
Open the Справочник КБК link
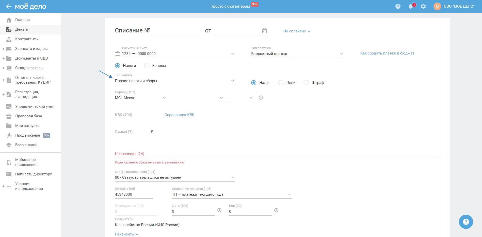(x=179, y=115)
